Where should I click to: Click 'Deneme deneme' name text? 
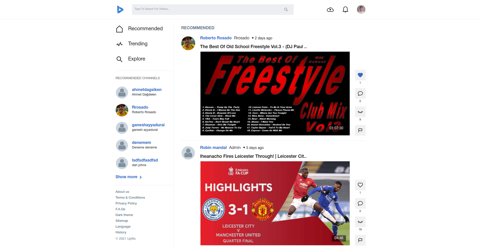[x=144, y=147]
